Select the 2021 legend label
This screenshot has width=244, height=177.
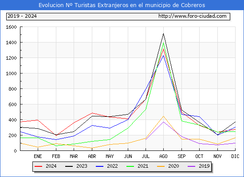point(143,166)
